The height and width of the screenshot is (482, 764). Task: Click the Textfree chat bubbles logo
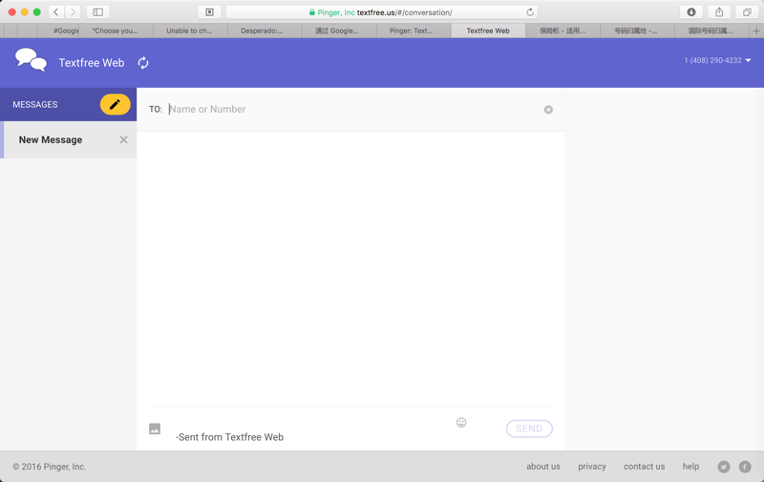click(x=31, y=60)
